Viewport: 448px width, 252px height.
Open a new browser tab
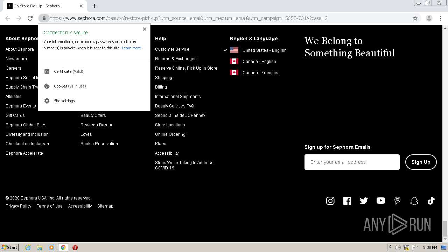tap(94, 6)
